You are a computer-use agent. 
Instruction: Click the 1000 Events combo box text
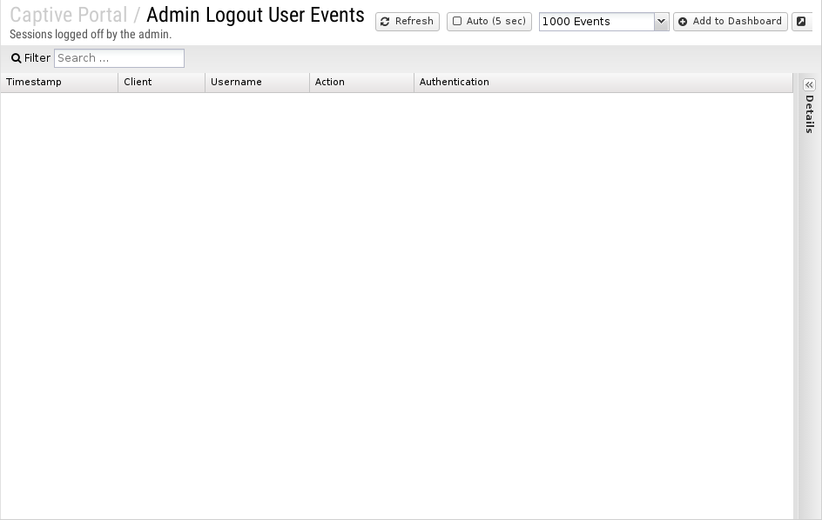pyautogui.click(x=596, y=22)
